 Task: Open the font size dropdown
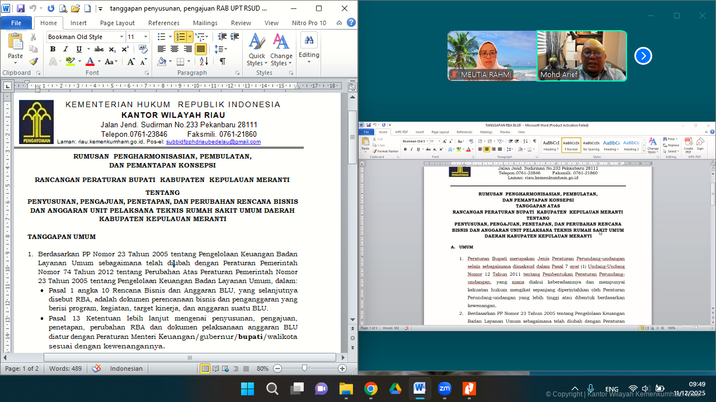pos(145,36)
